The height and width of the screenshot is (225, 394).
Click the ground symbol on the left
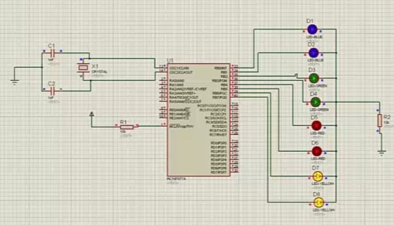[15, 82]
